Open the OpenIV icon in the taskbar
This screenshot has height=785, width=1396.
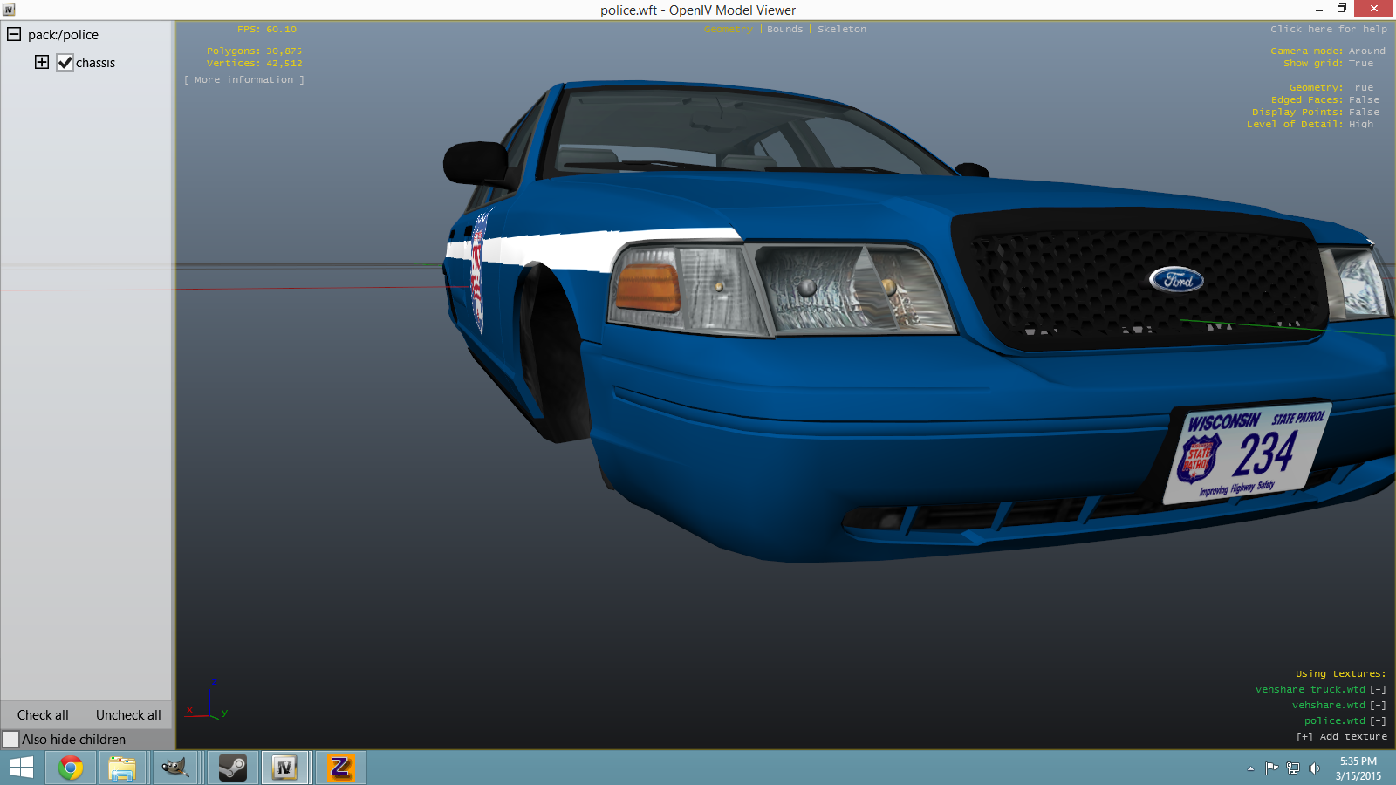[x=284, y=768]
